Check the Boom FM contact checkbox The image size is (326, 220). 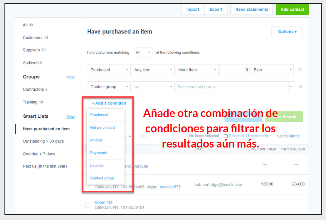(88, 205)
